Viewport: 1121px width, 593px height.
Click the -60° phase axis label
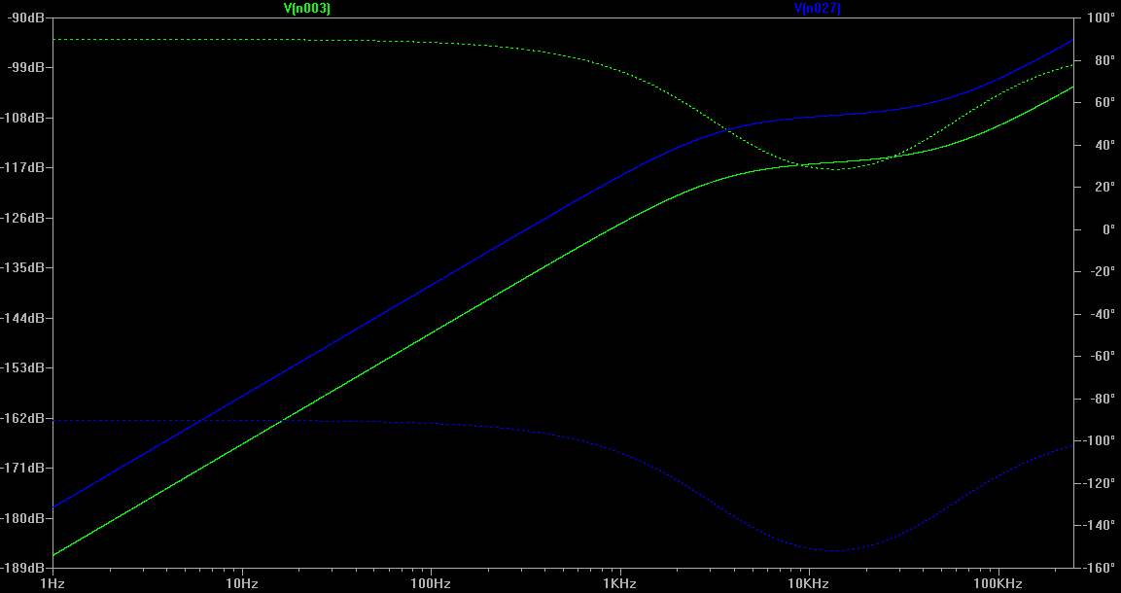1102,356
